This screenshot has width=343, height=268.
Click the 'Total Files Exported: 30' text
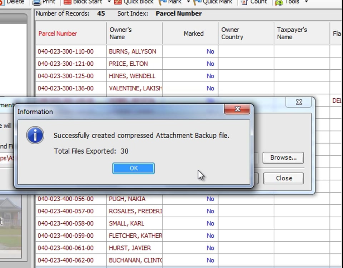(91, 151)
